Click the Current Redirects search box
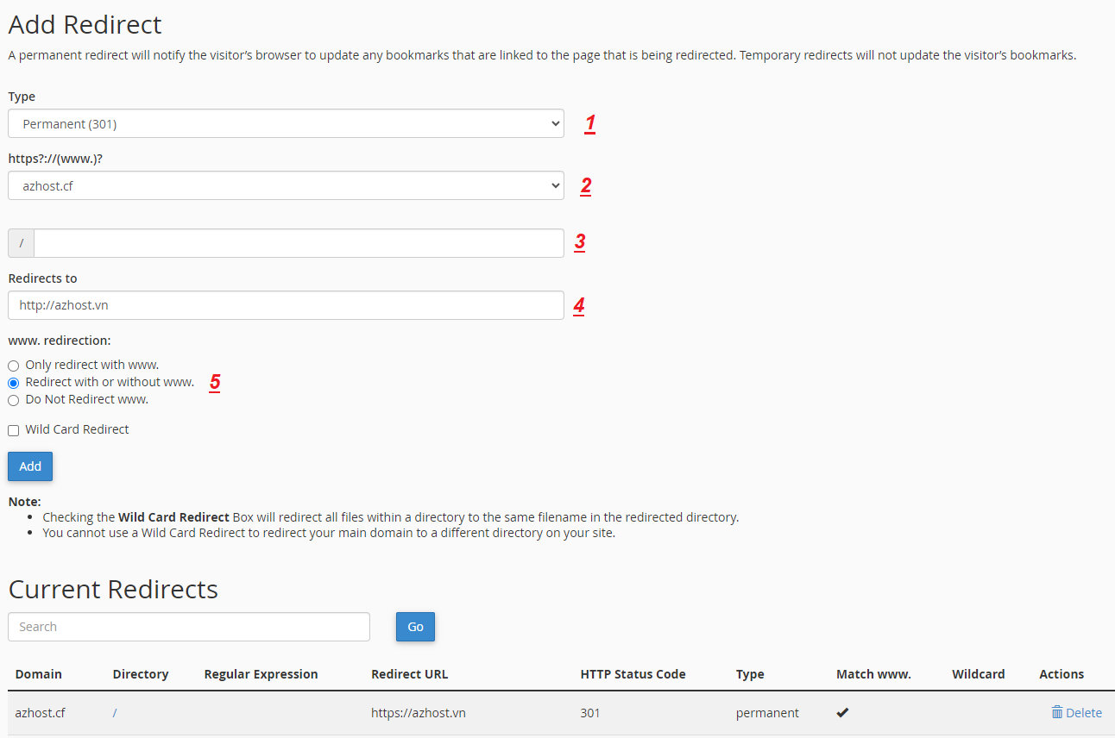This screenshot has width=1115, height=738. pyautogui.click(x=189, y=627)
